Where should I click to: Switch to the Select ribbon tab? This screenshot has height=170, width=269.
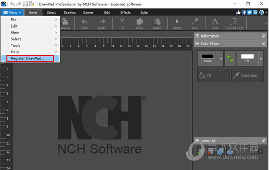click(51, 12)
